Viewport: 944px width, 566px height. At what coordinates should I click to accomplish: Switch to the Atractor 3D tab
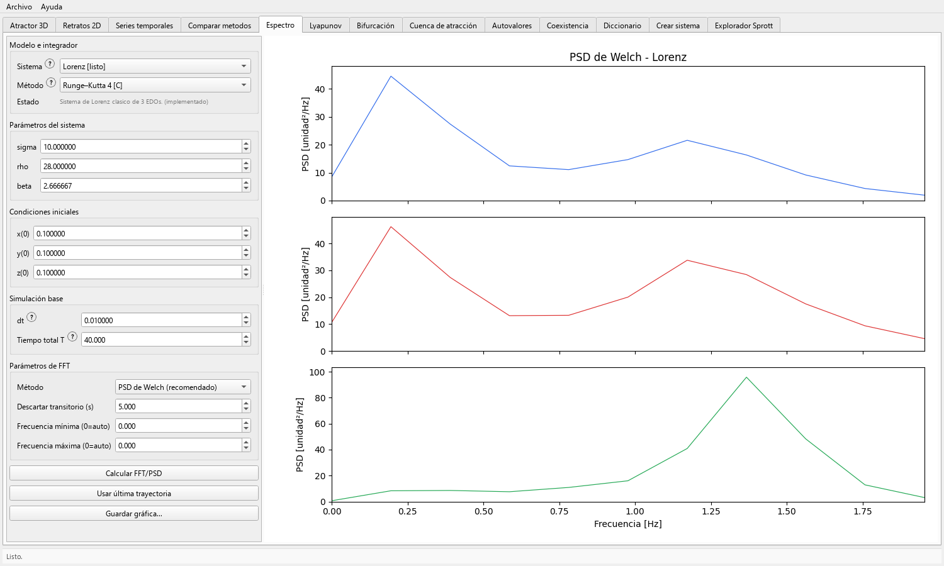point(29,26)
